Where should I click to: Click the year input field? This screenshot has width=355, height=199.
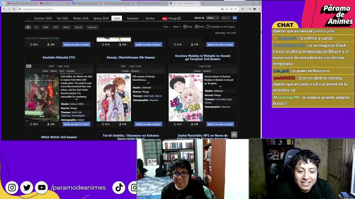[x=226, y=18]
